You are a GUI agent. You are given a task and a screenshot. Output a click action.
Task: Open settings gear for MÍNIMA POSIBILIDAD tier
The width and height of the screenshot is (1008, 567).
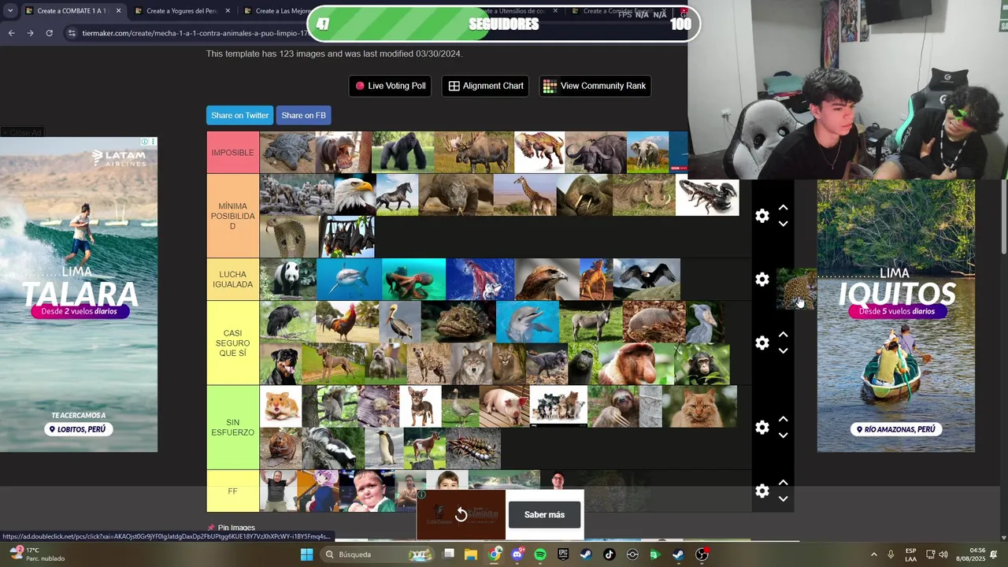pyautogui.click(x=762, y=216)
